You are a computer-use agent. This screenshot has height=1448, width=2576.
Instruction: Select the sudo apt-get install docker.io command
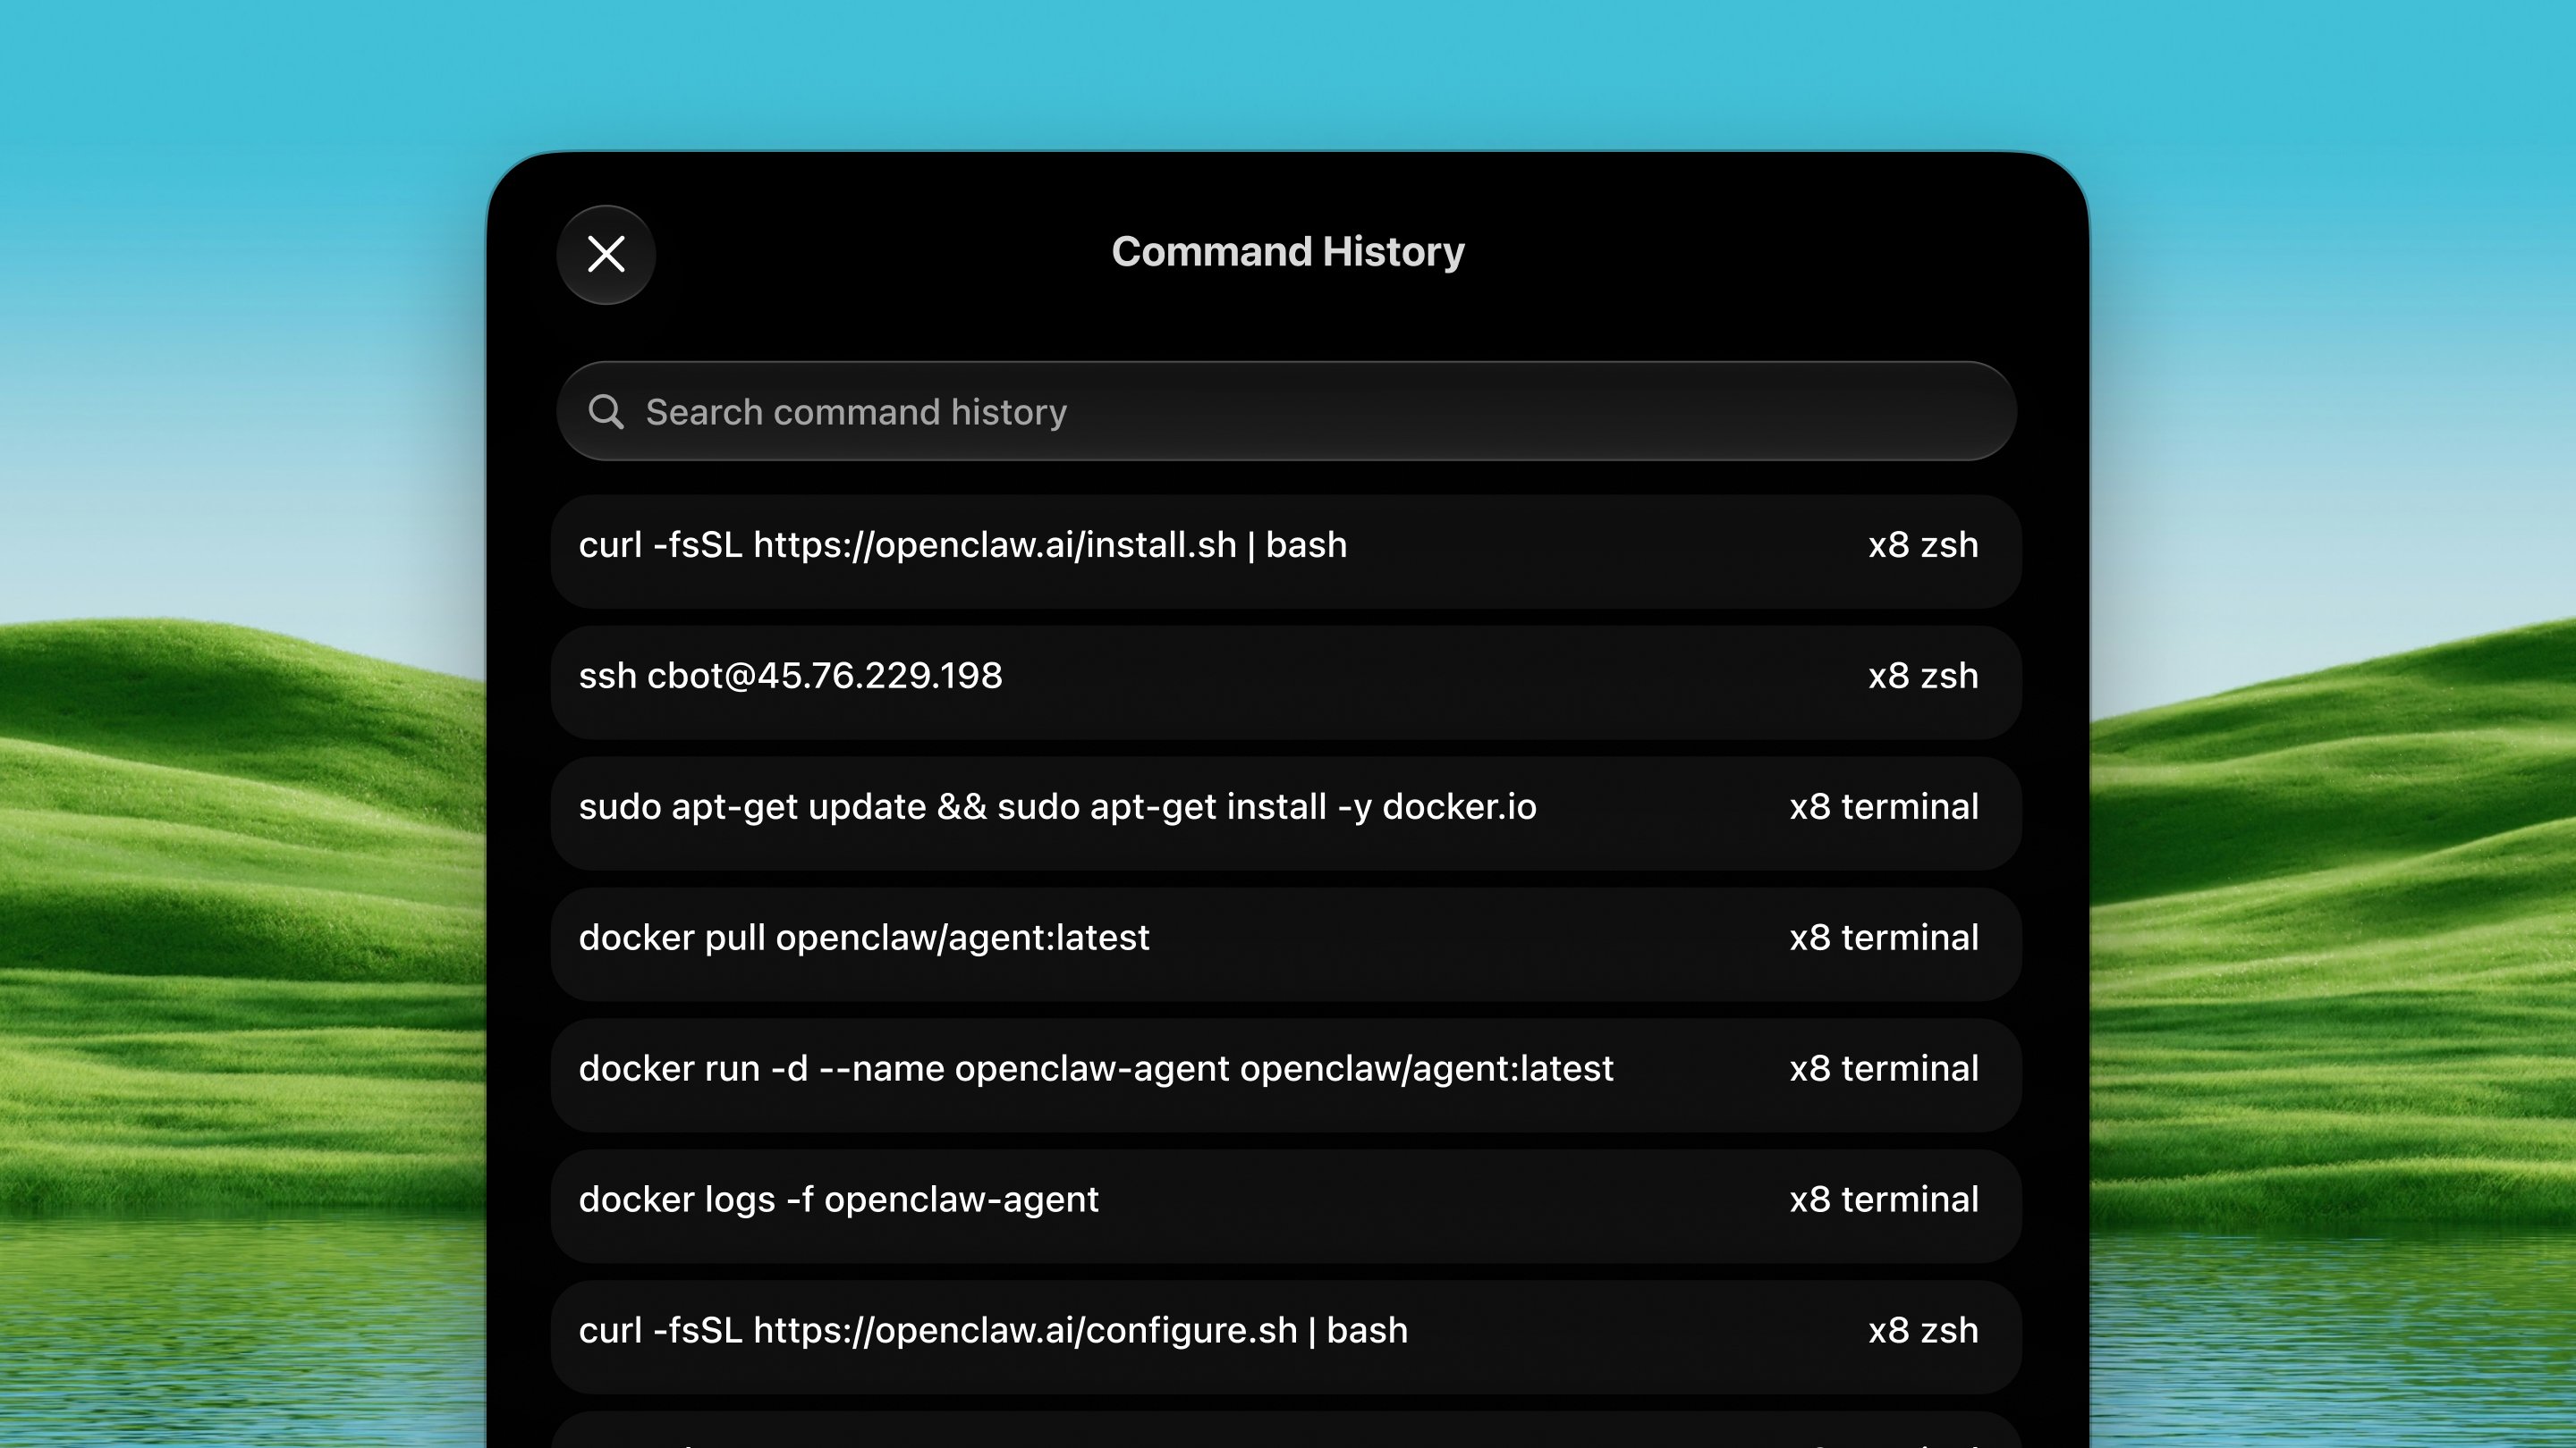(1286, 813)
